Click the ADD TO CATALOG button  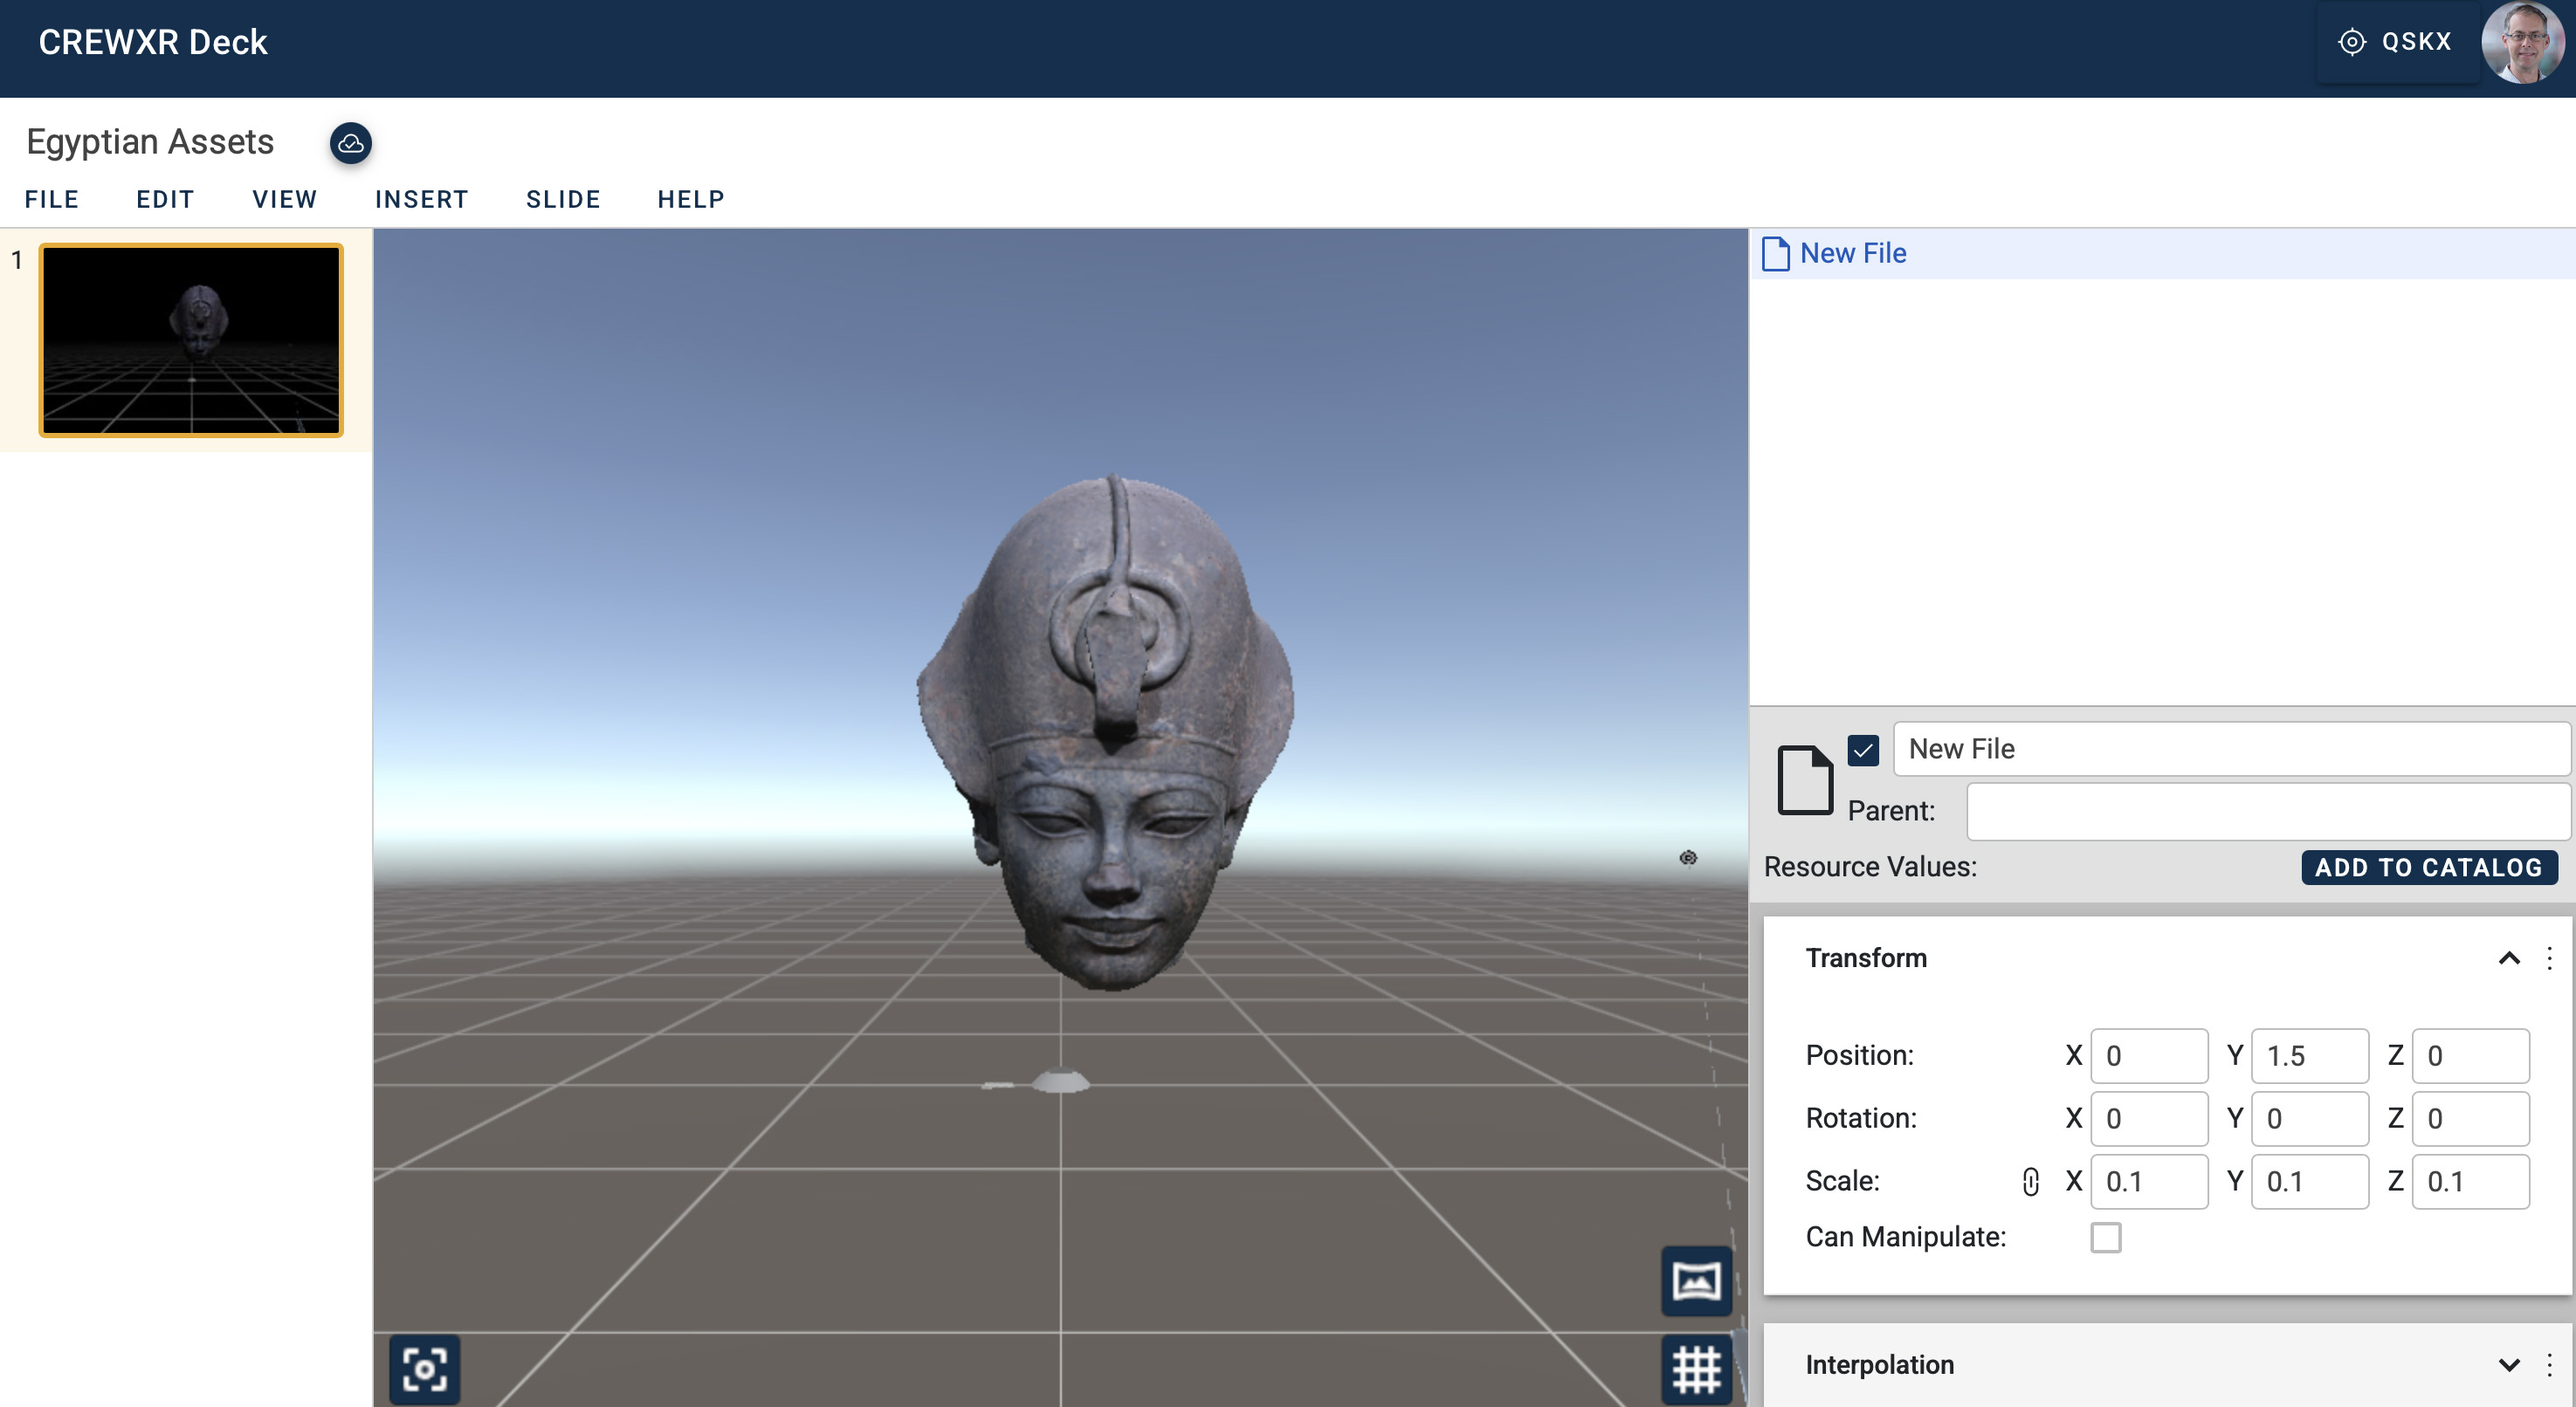pyautogui.click(x=2429, y=868)
